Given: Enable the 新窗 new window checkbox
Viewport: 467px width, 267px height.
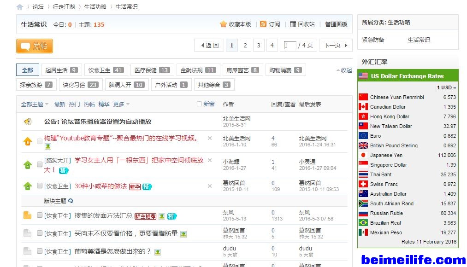Looking at the screenshot, I should [x=200, y=104].
